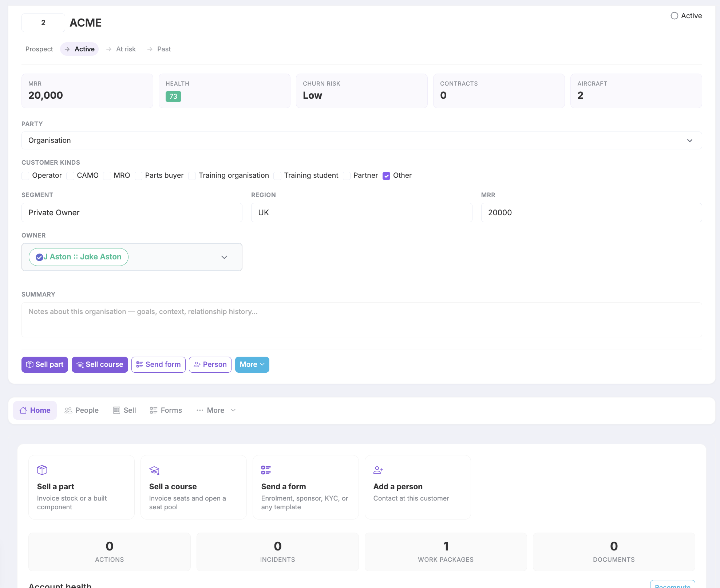Image resolution: width=720 pixels, height=588 pixels.
Task: Click the Send form button
Action: [158, 365]
